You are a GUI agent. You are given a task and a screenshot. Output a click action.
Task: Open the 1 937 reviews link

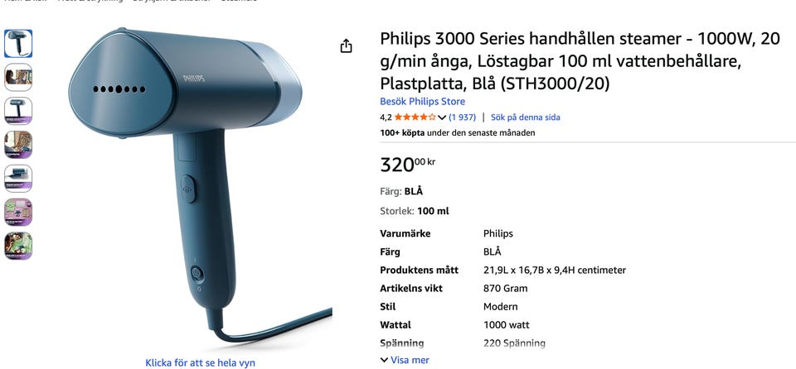click(x=463, y=117)
